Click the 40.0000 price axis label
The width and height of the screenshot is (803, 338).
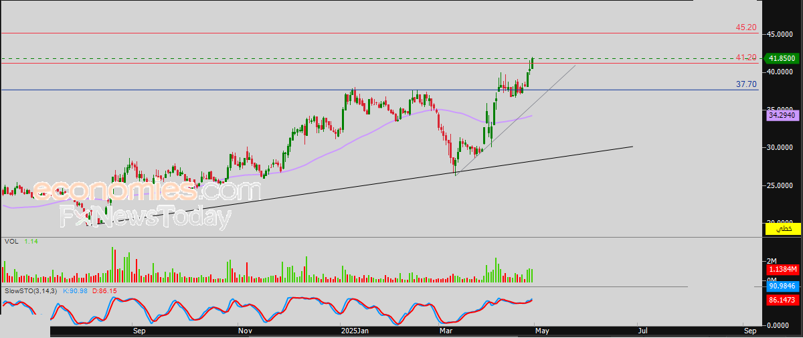[x=780, y=72]
